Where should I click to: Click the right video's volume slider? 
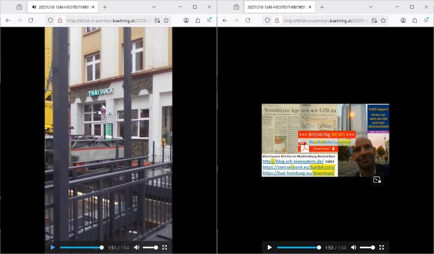point(367,247)
